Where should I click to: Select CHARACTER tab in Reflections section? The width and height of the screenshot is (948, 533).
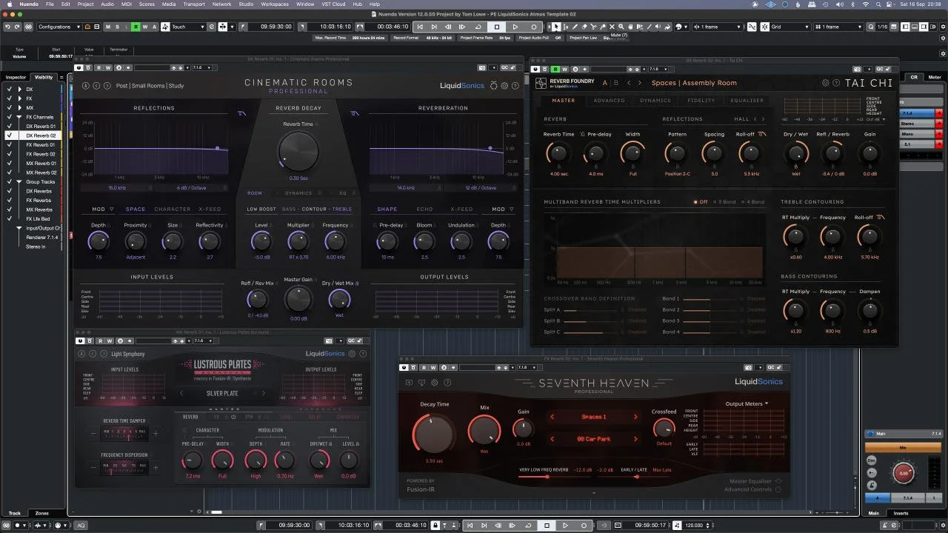pyautogui.click(x=173, y=209)
